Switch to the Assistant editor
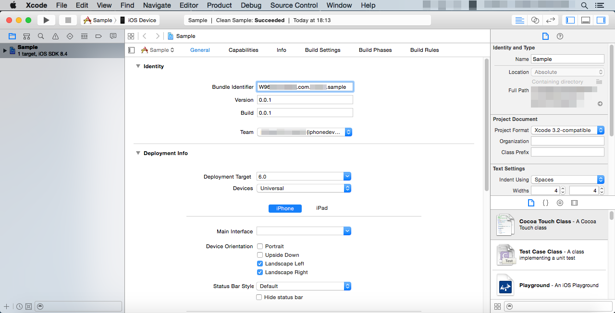This screenshot has width=615, height=313. click(535, 20)
